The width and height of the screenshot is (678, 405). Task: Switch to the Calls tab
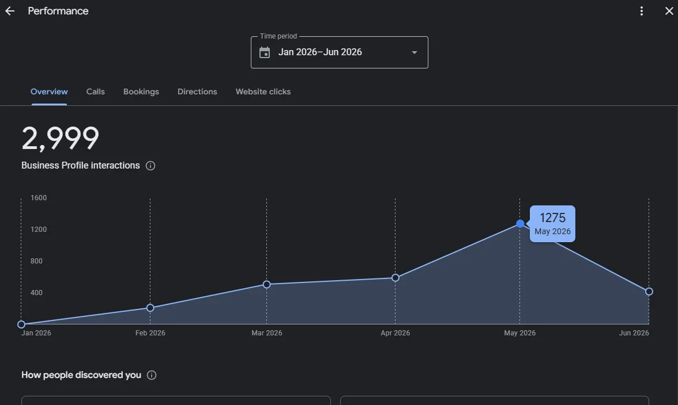[x=96, y=92]
